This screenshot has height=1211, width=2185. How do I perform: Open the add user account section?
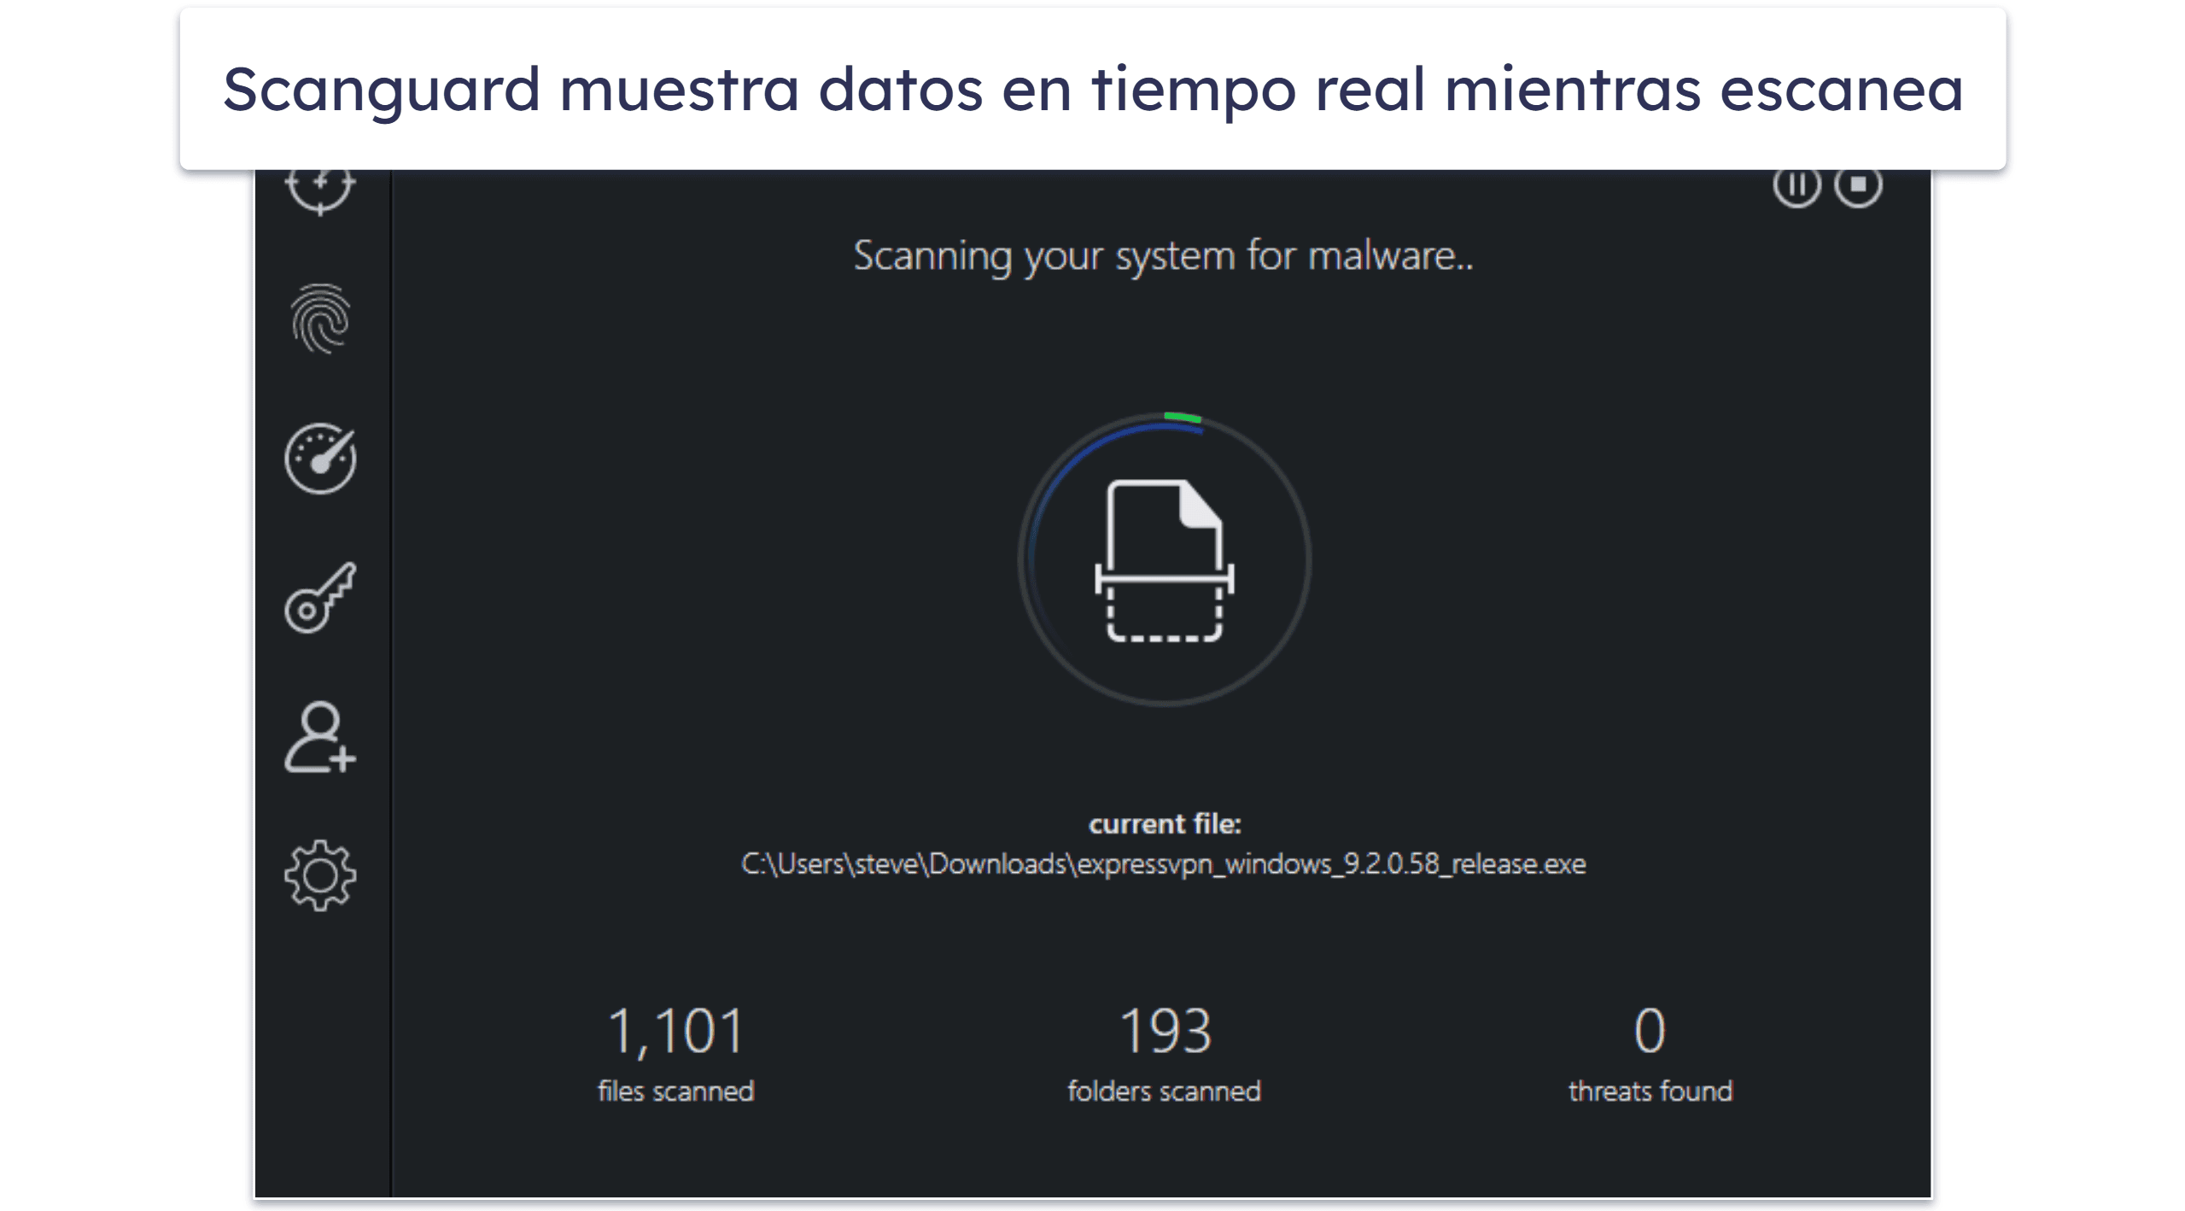click(320, 738)
